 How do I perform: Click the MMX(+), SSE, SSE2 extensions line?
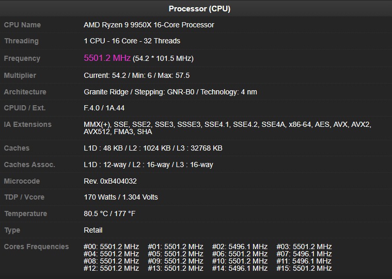tap(227, 124)
